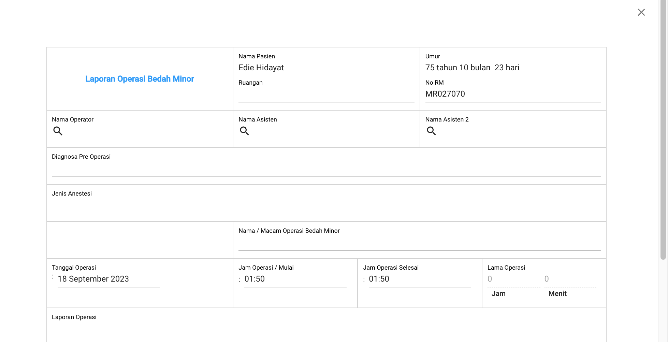The height and width of the screenshot is (342, 668).
Task: Open the Jam Operasi Selesai time field
Action: 420,279
